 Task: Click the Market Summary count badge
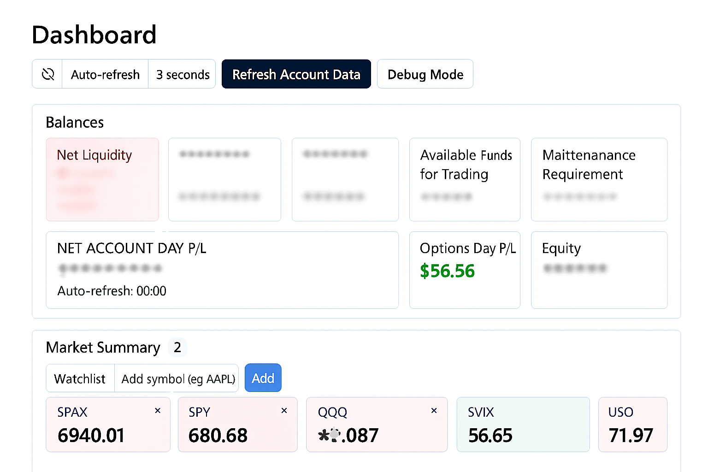coord(177,347)
